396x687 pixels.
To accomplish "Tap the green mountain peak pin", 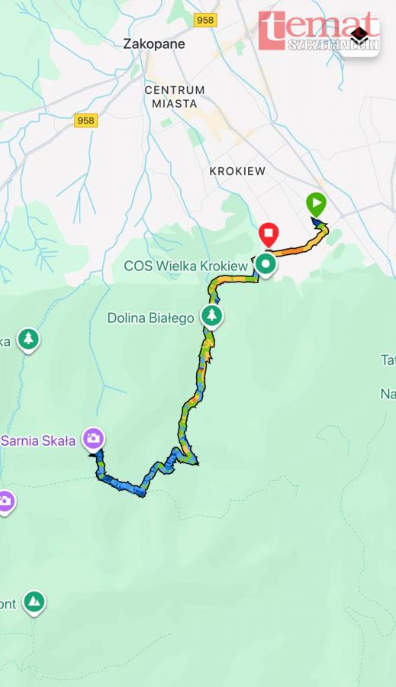I will click(34, 602).
